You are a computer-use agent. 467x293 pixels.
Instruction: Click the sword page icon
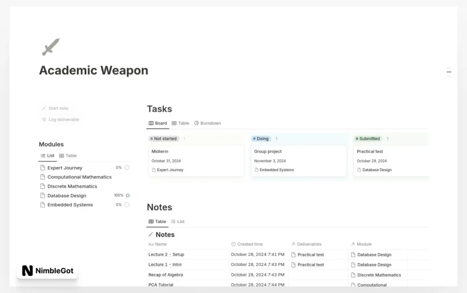coord(51,47)
